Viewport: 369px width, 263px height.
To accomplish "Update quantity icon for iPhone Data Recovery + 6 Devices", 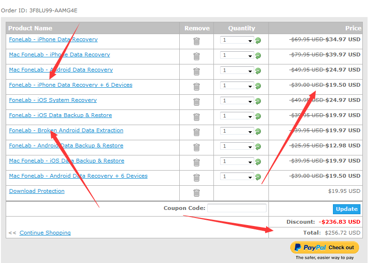I will coord(258,86).
